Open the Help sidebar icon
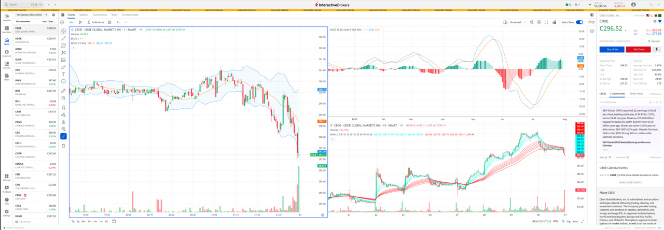The height and width of the screenshot is (230, 664). pos(6,201)
